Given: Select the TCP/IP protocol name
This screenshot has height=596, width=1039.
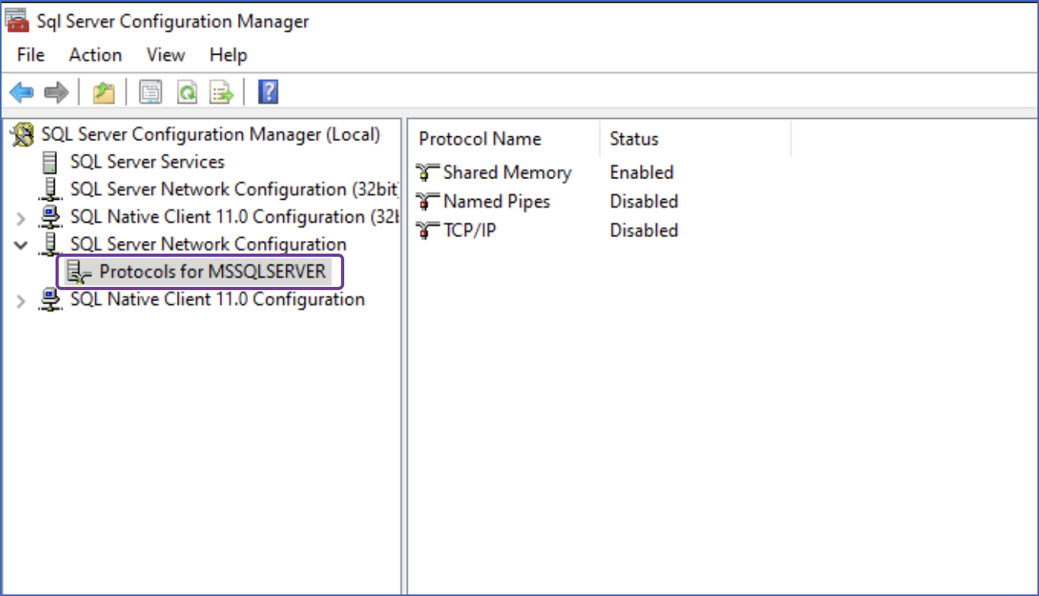Looking at the screenshot, I should pyautogui.click(x=470, y=231).
